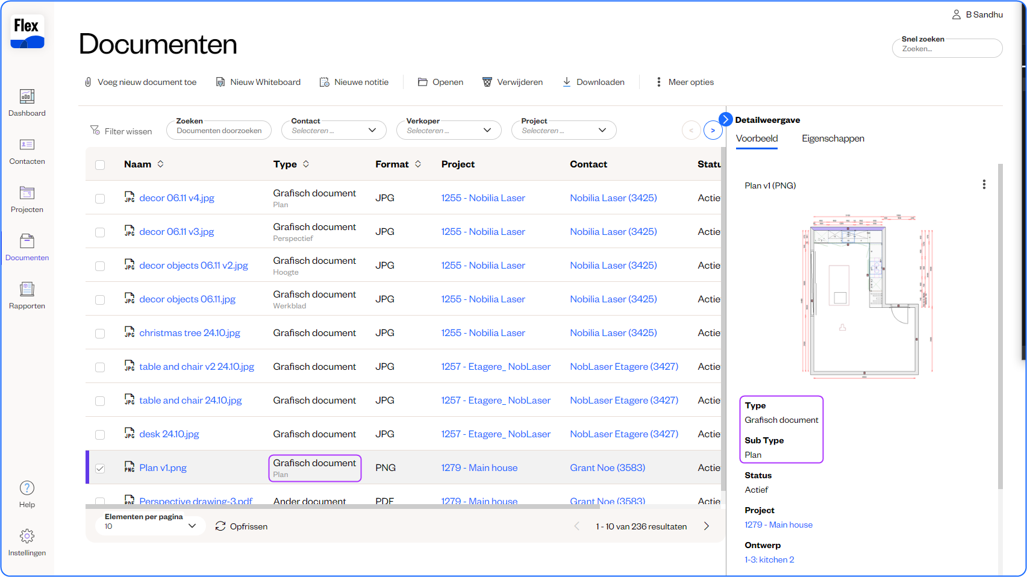Open the 1279 - Main house link in the detail panel

tap(778, 525)
